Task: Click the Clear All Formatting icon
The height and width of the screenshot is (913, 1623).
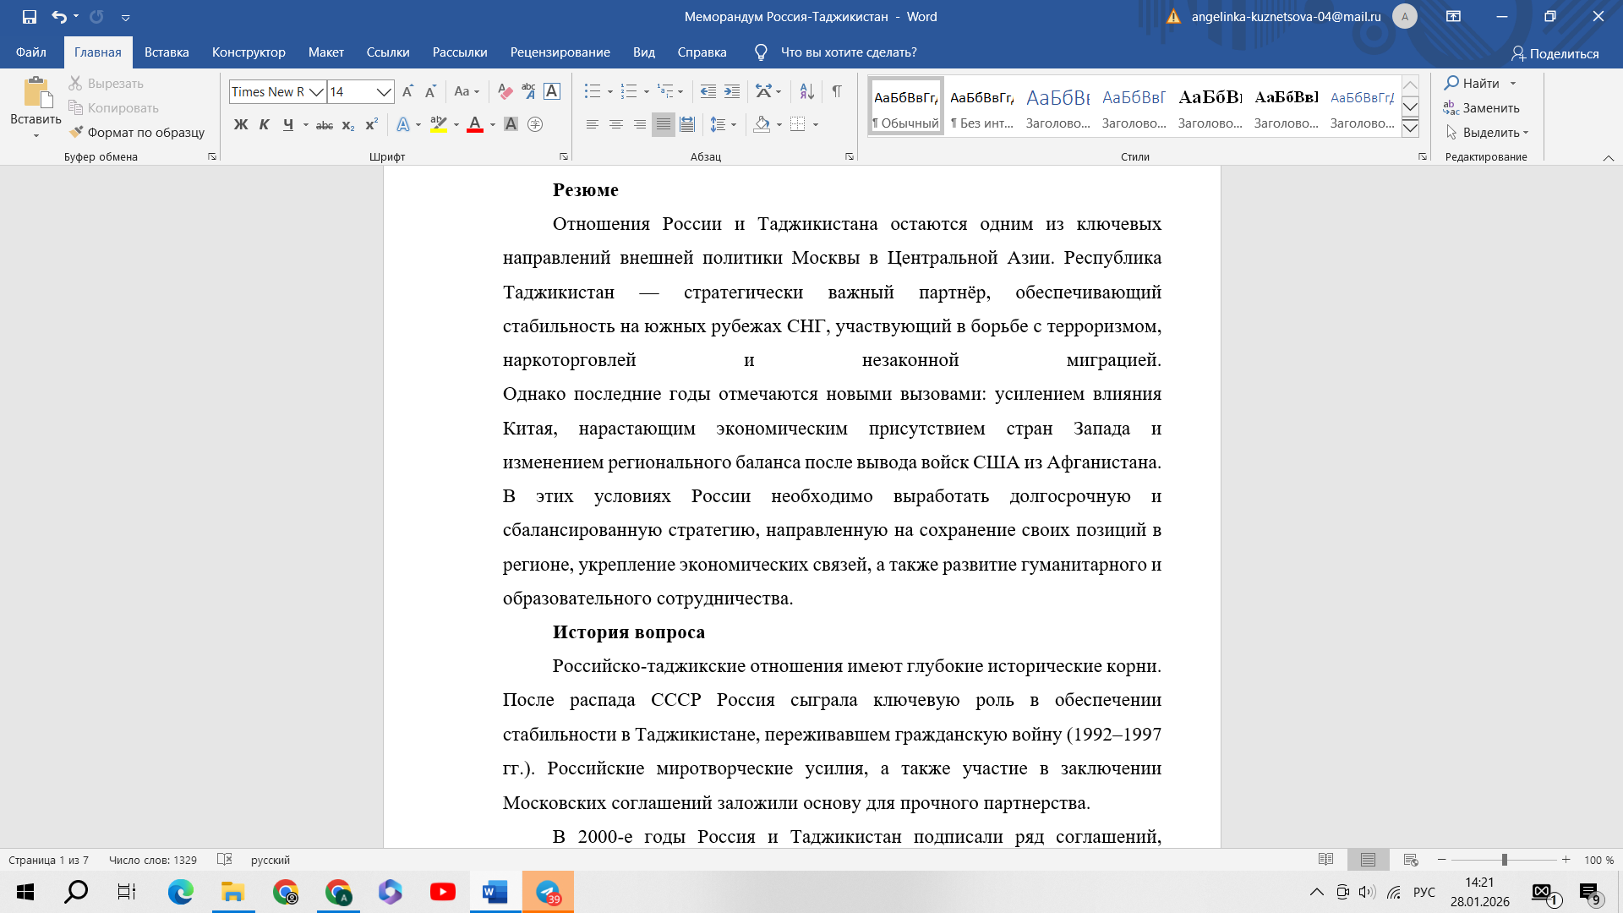Action: (505, 91)
